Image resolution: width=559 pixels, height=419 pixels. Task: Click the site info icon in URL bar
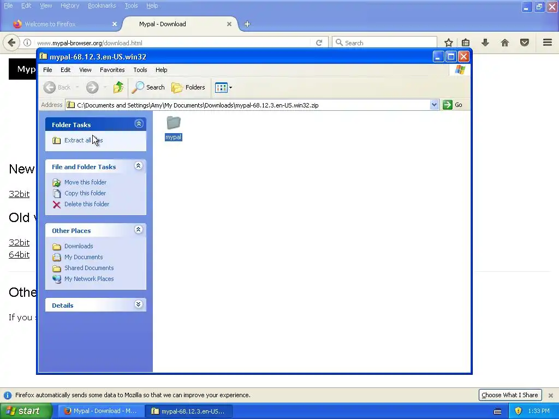[x=27, y=43]
